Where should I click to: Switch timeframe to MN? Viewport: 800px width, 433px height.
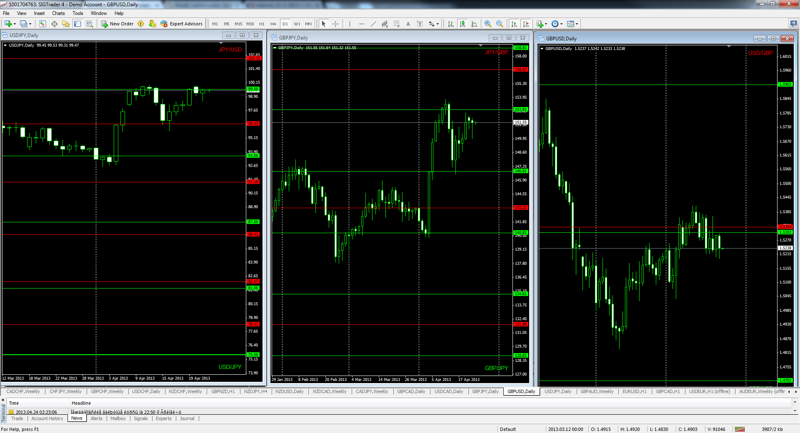308,24
